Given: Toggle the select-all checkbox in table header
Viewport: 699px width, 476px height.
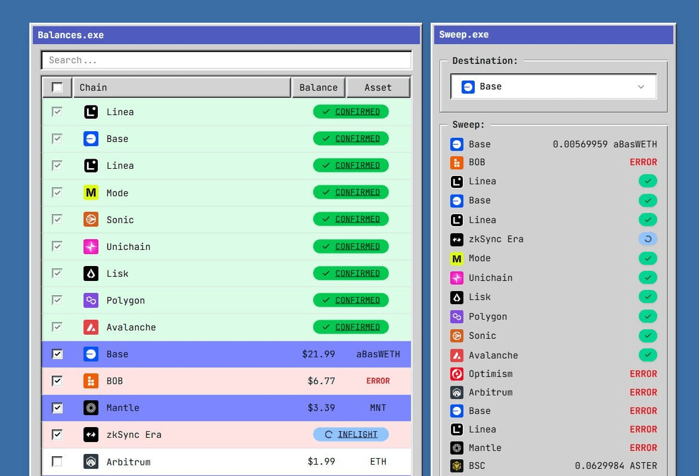Looking at the screenshot, I should (57, 88).
